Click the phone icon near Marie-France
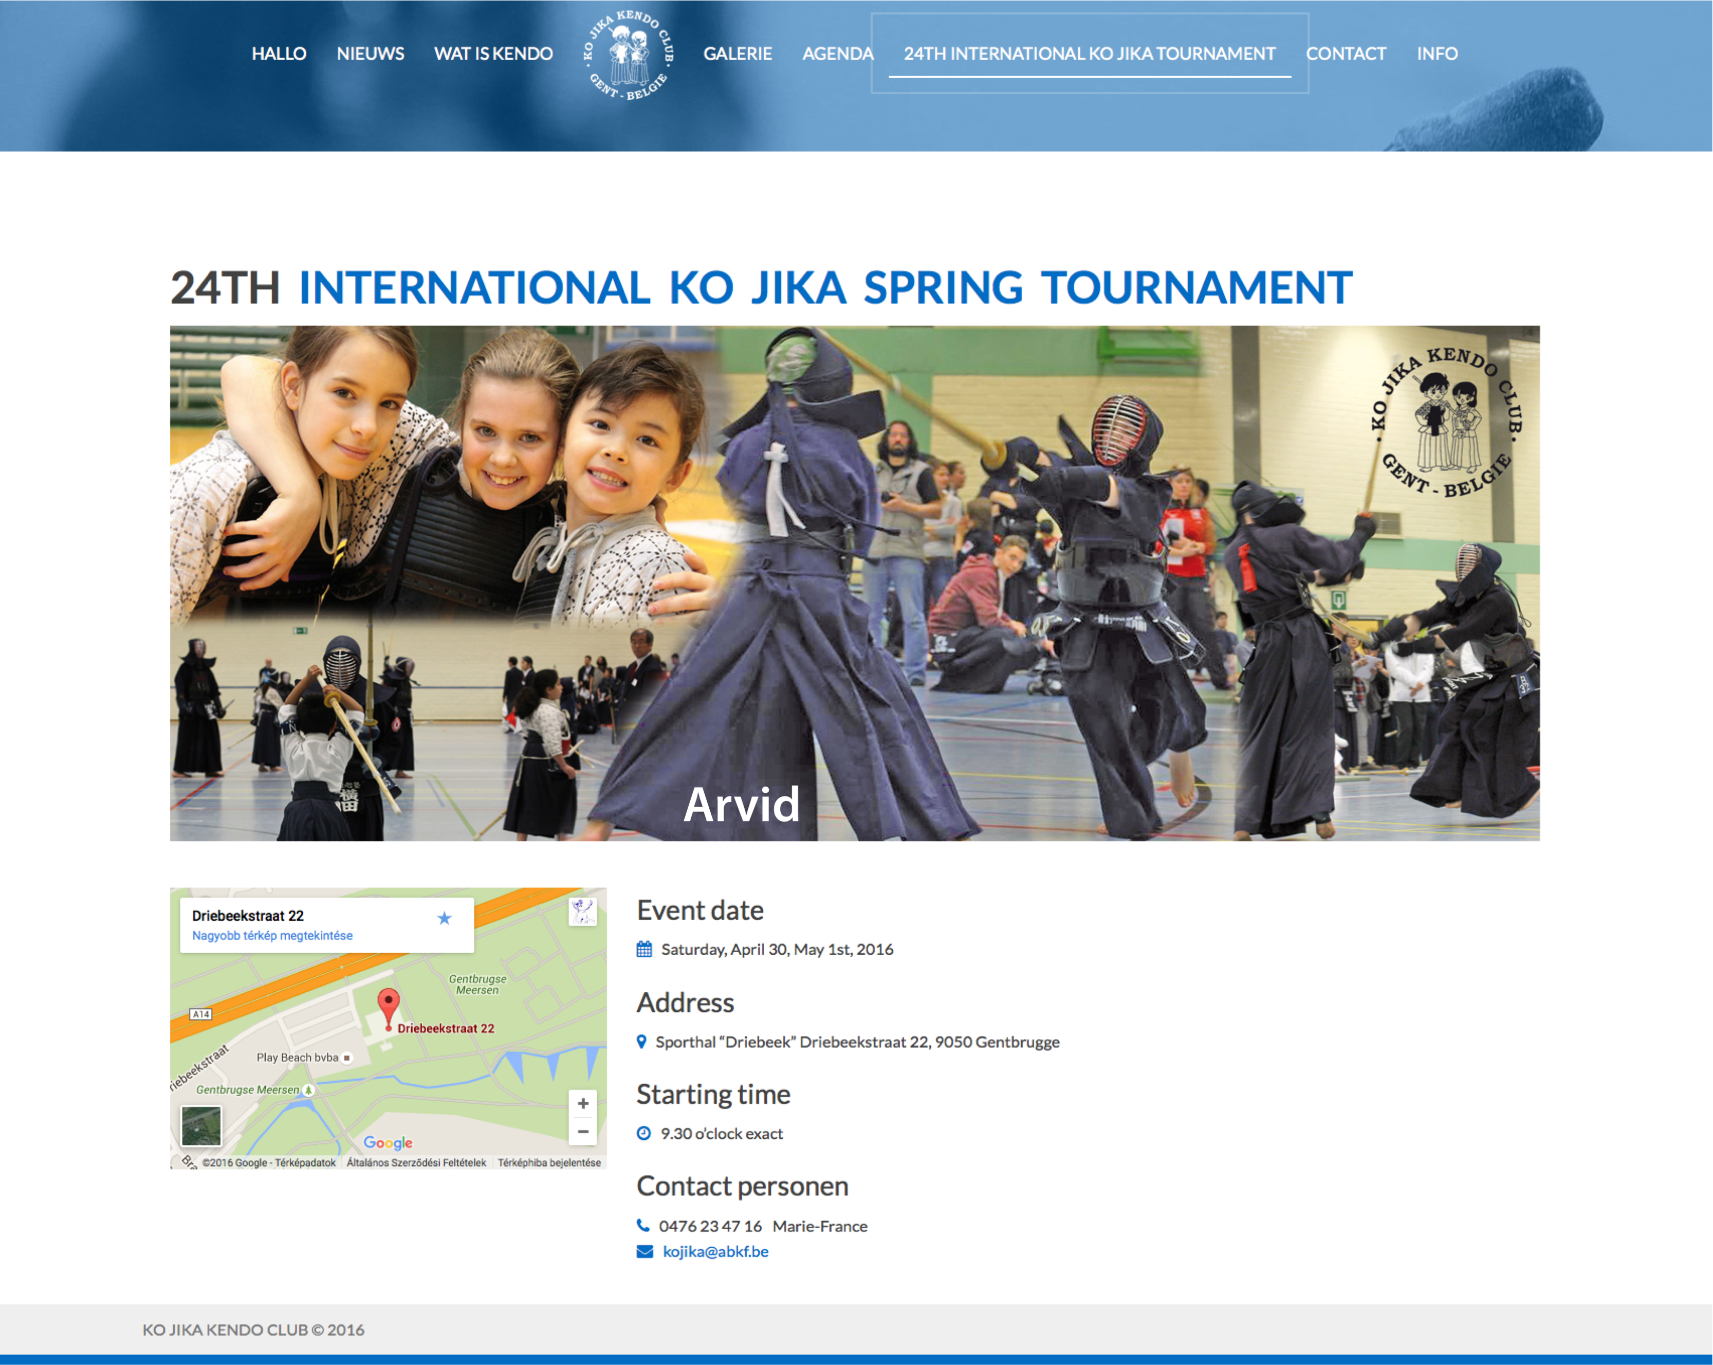Screen dimensions: 1713x1365 pos(643,1225)
